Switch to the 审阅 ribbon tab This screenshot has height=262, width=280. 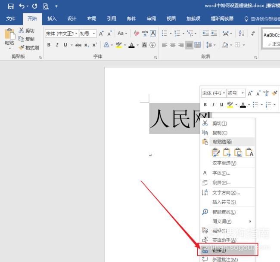151,18
